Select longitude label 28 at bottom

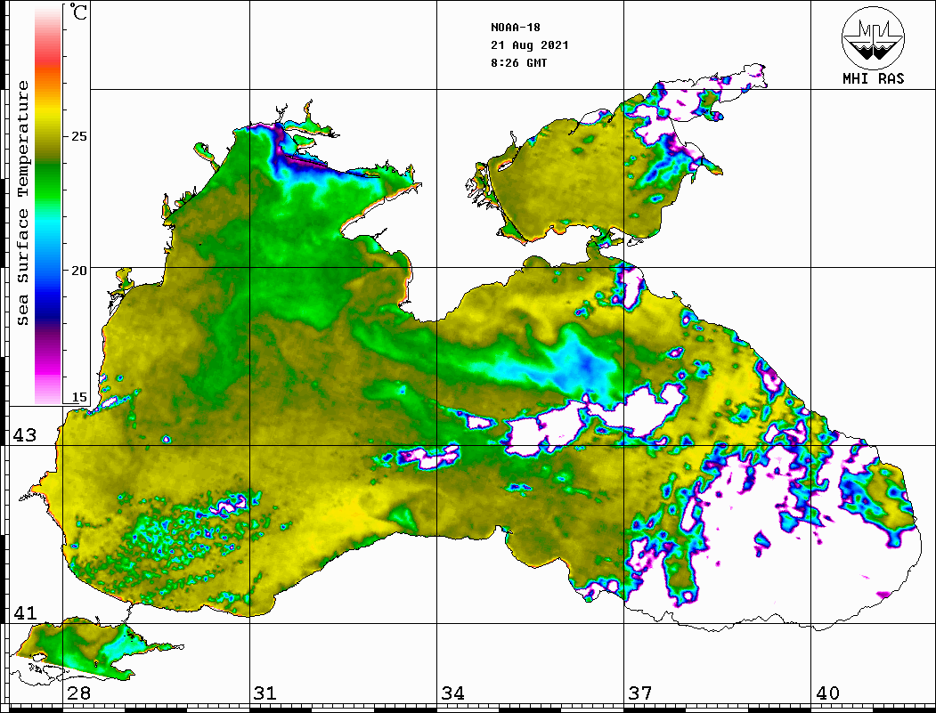click(78, 693)
